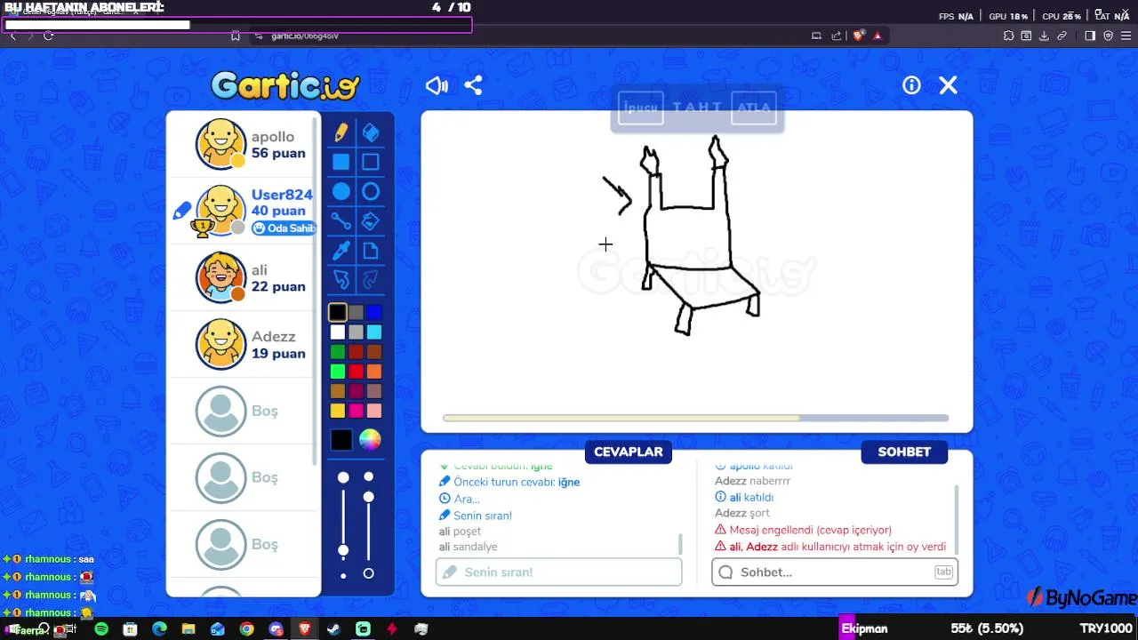The width and height of the screenshot is (1138, 640).
Task: Open the SOHBET chat tab
Action: coord(904,452)
